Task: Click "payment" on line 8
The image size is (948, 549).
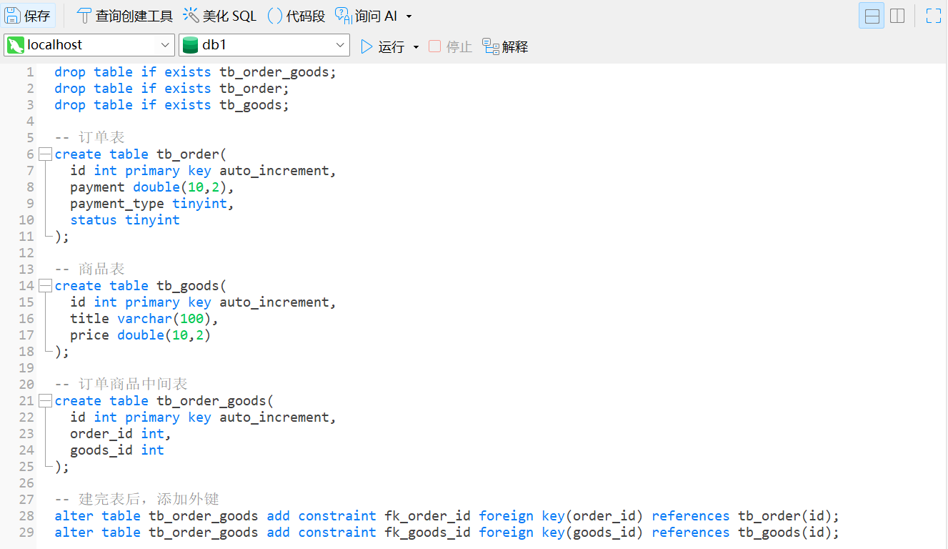Action: (98, 187)
